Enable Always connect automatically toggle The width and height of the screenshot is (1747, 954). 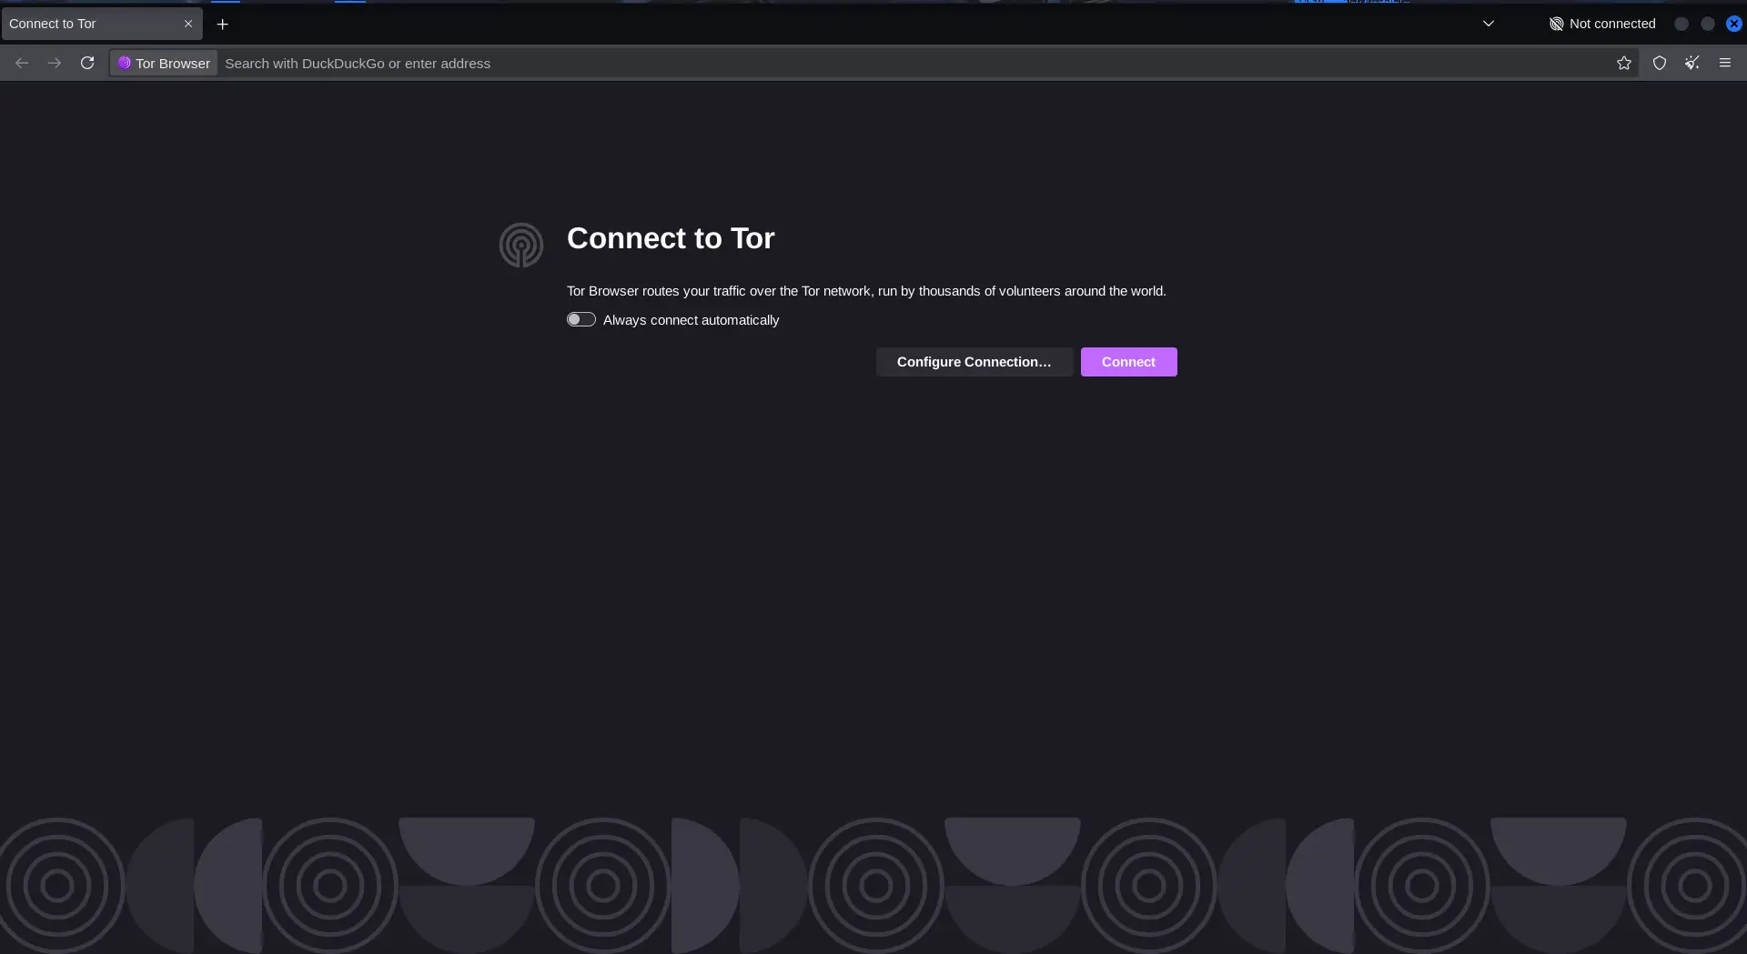(x=581, y=319)
